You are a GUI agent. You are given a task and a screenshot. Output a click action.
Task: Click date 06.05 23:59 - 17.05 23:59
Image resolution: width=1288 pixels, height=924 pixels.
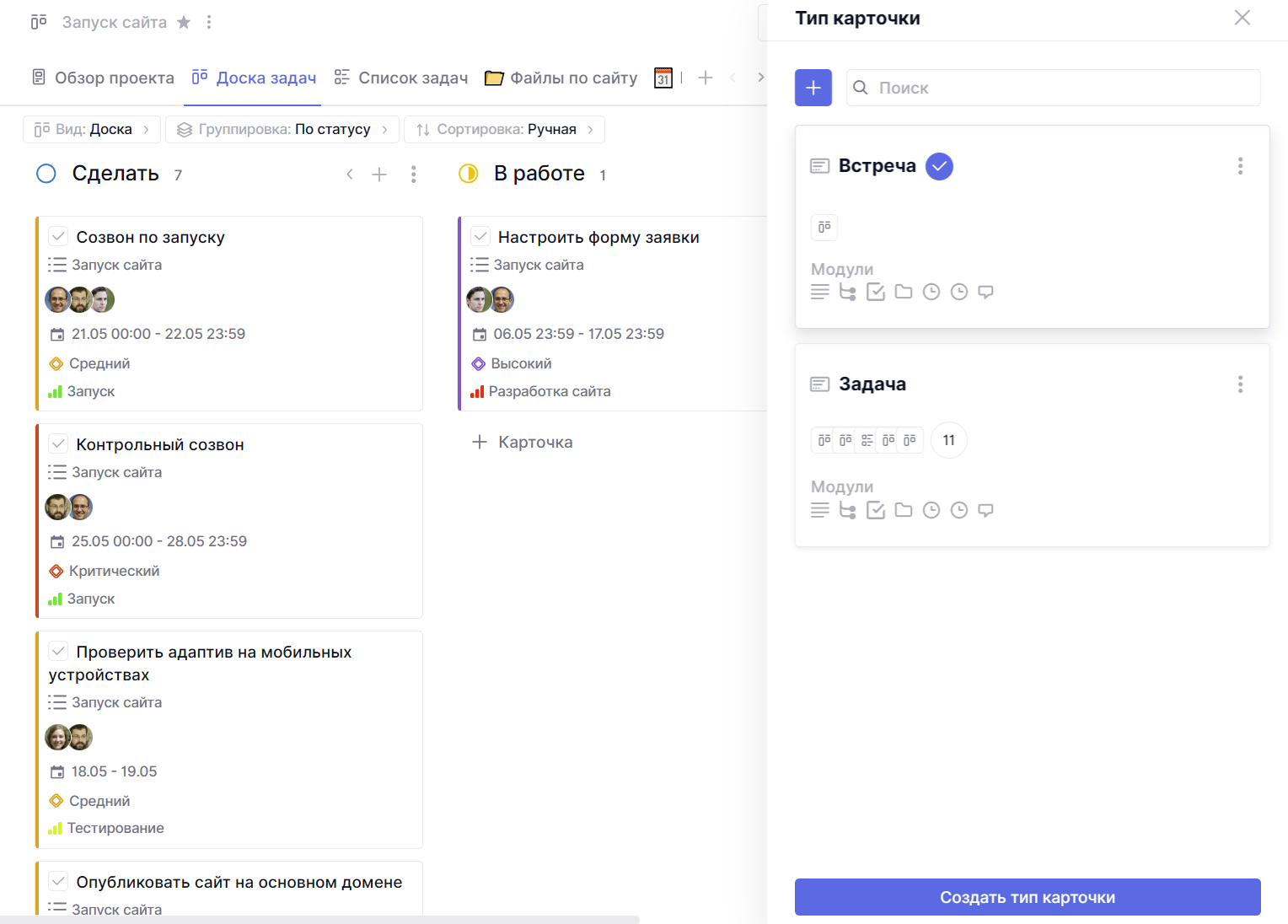click(x=568, y=334)
